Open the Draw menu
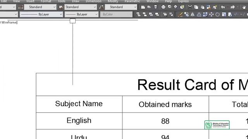 (76, 1)
